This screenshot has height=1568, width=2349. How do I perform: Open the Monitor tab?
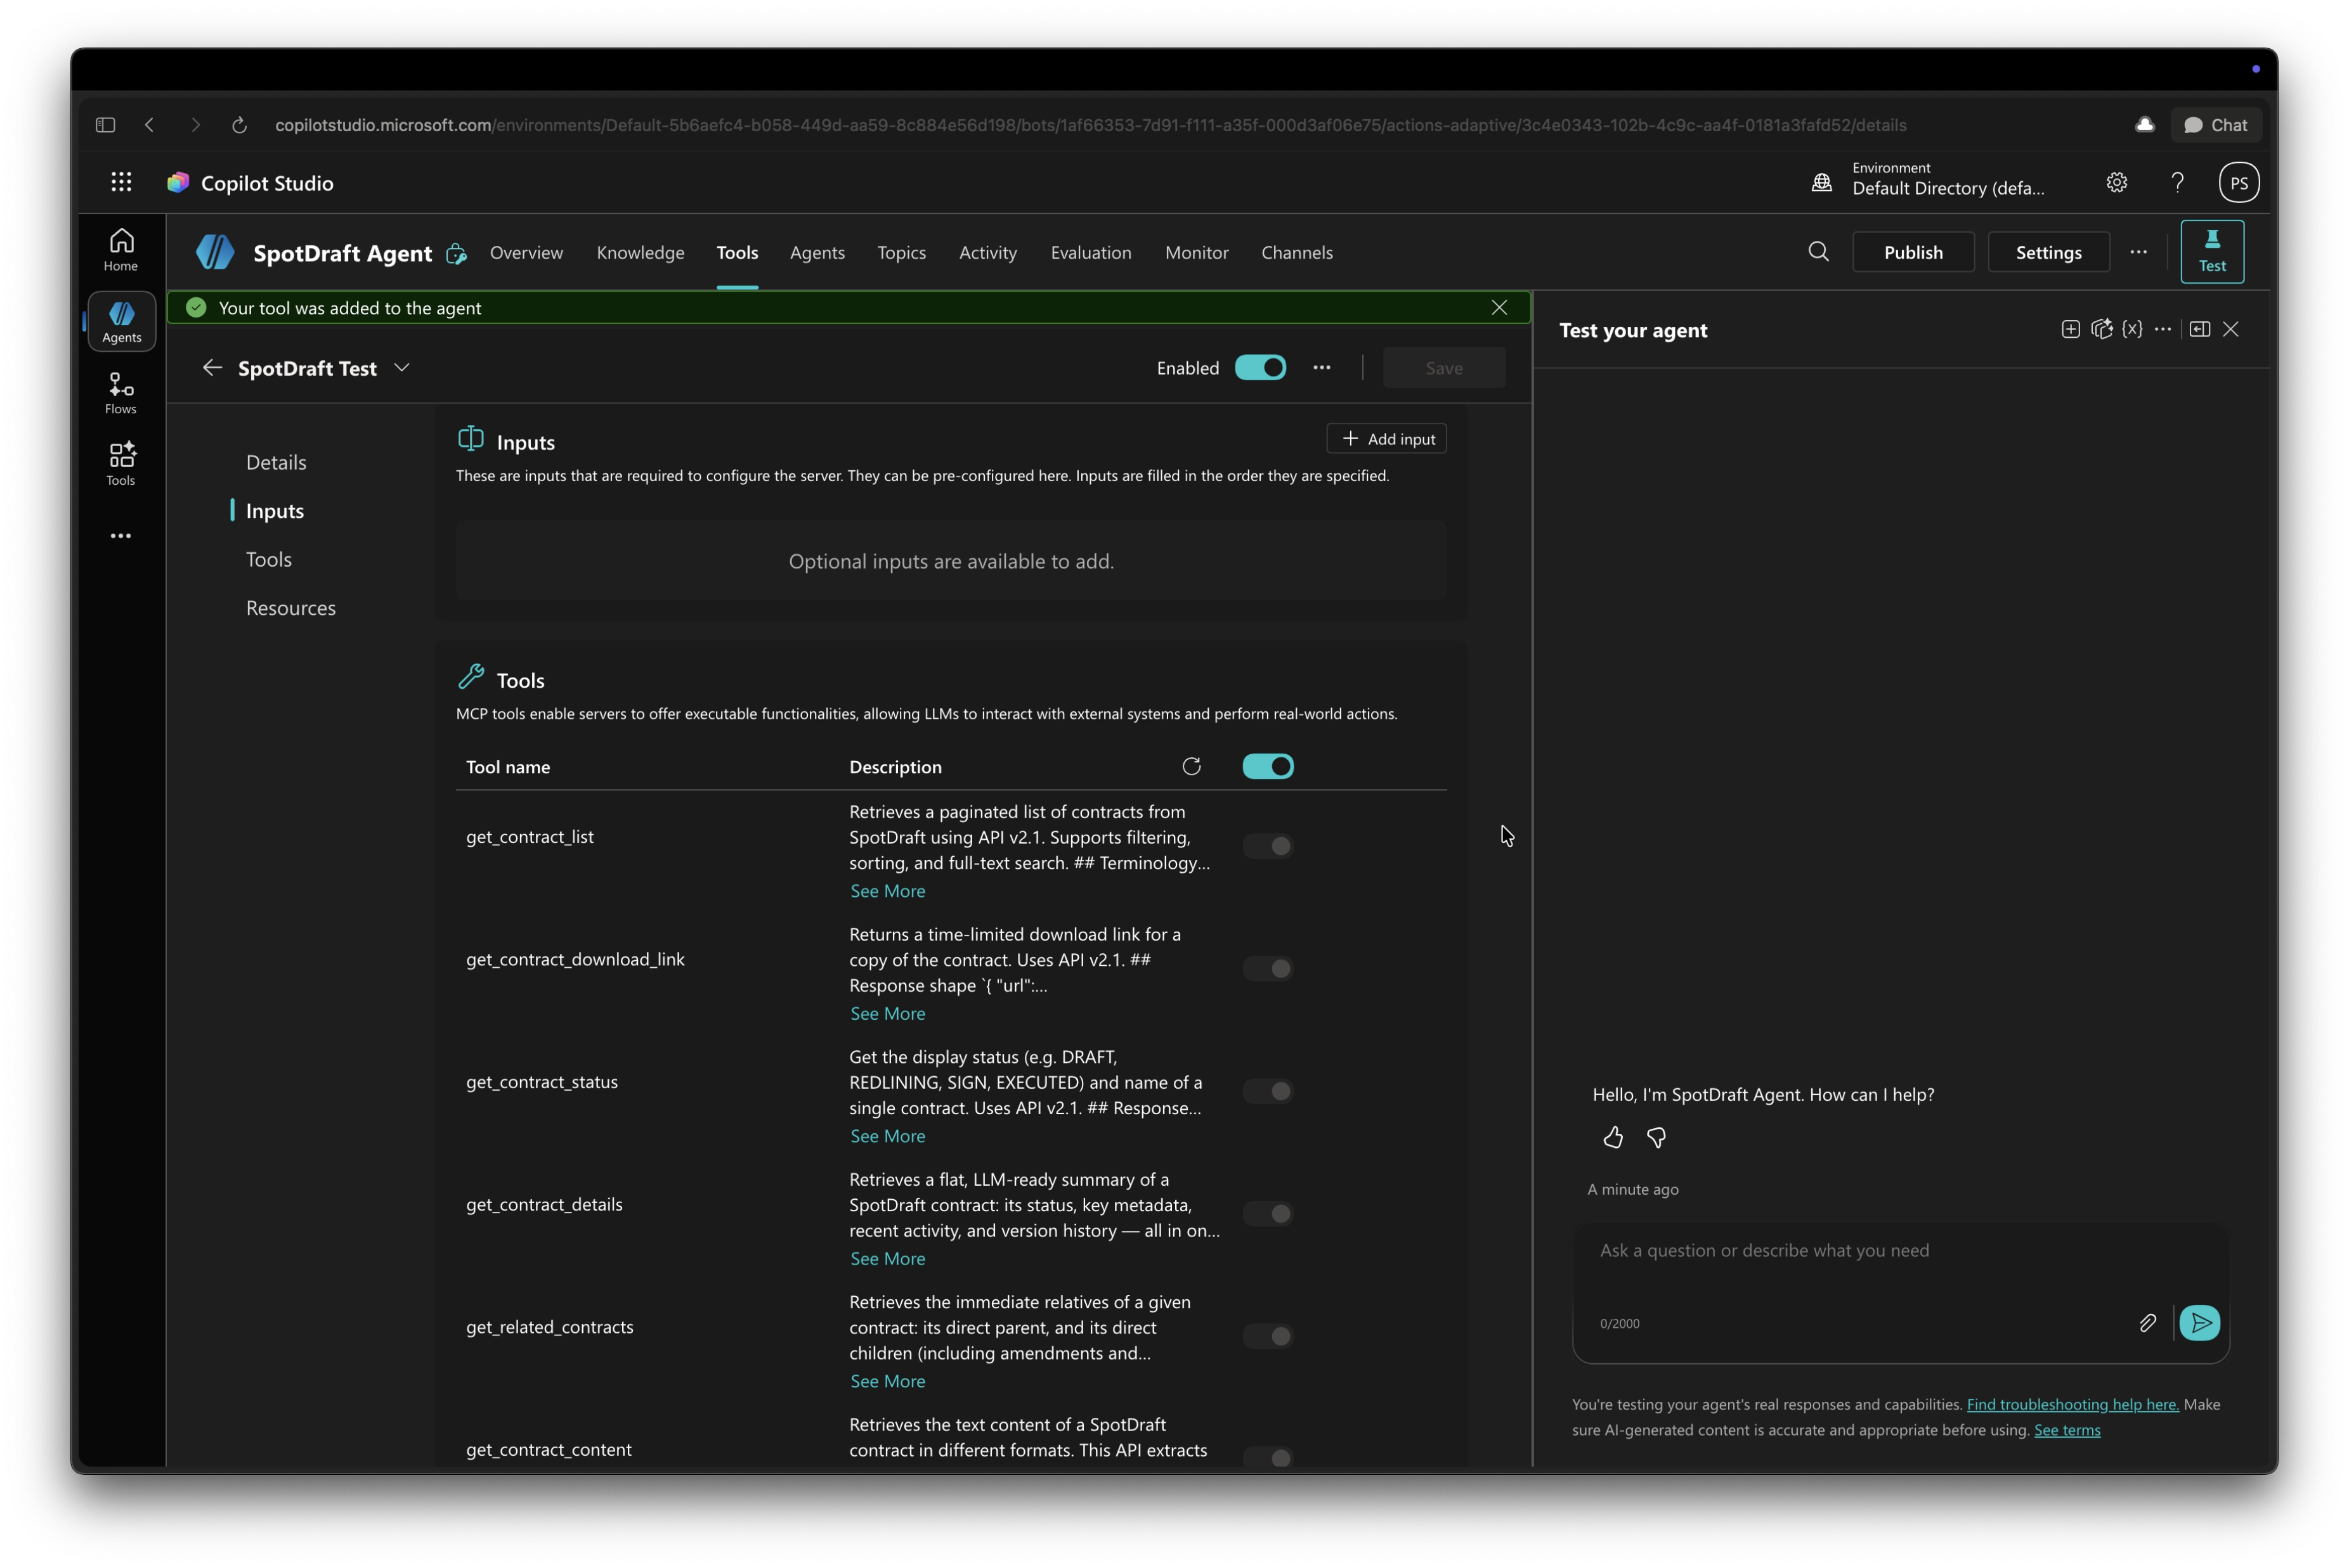click(1197, 253)
